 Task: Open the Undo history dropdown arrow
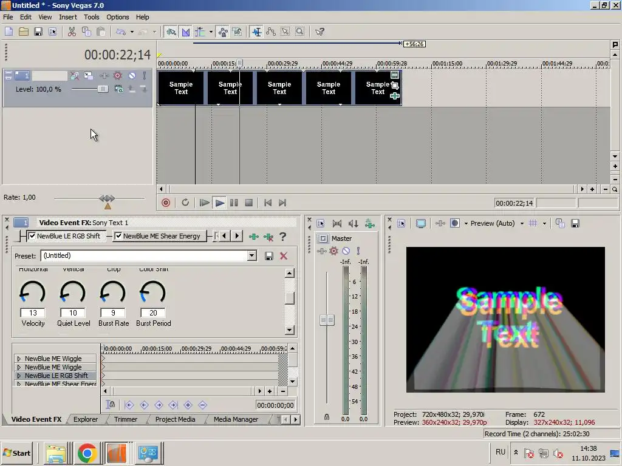pyautogui.click(x=132, y=32)
